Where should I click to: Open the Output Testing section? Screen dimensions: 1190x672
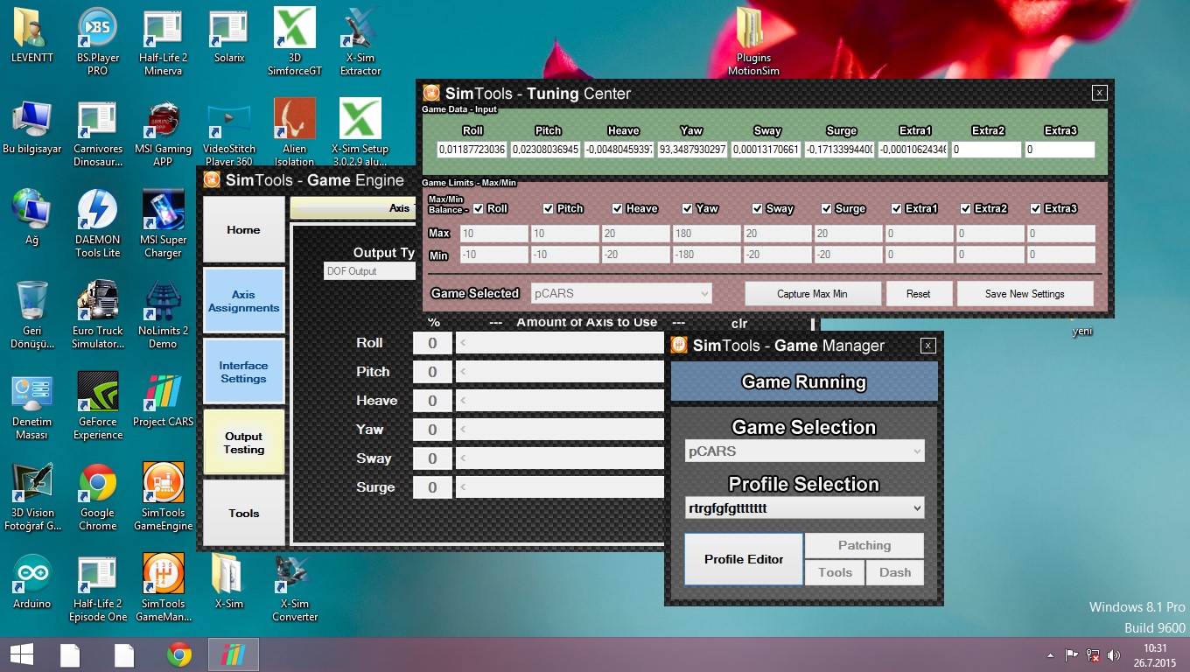[x=243, y=443]
